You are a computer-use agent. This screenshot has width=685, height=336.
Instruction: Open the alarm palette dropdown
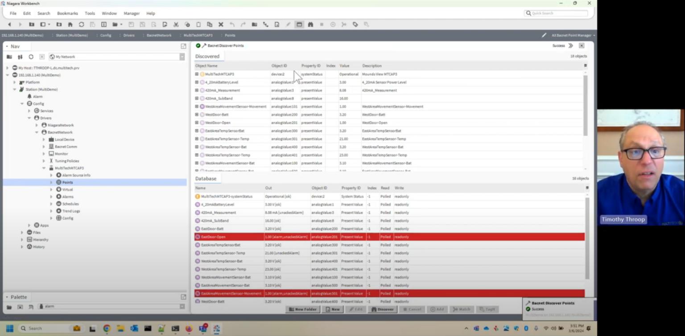tap(182, 307)
